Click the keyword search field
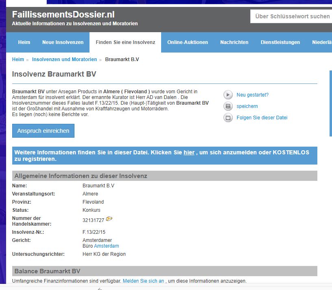Screen dimensions: 332x290 (291, 17)
